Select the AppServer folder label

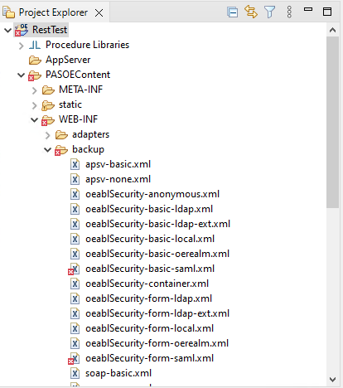point(68,60)
